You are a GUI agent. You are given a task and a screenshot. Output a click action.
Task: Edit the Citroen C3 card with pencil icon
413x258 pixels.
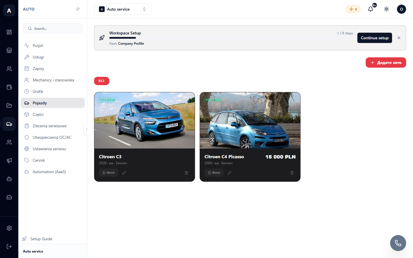tap(124, 173)
